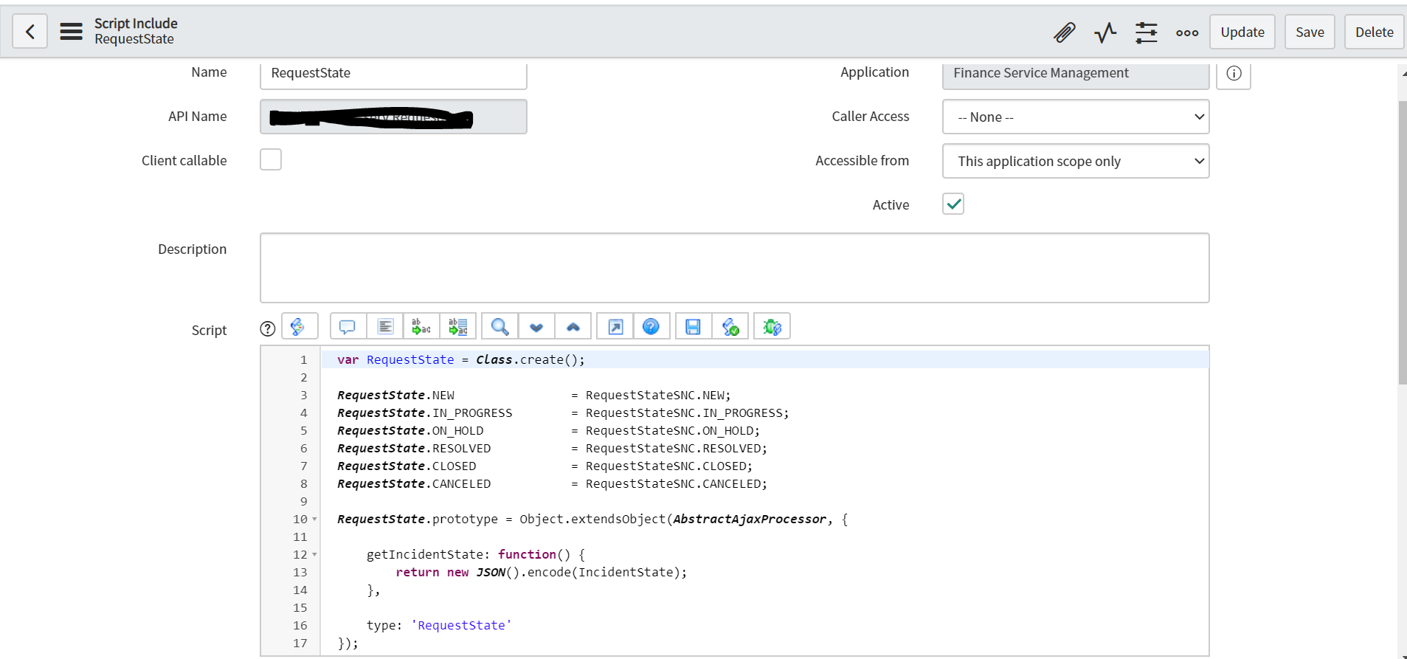This screenshot has width=1407, height=659.
Task: Click the Update button
Action: click(x=1242, y=32)
